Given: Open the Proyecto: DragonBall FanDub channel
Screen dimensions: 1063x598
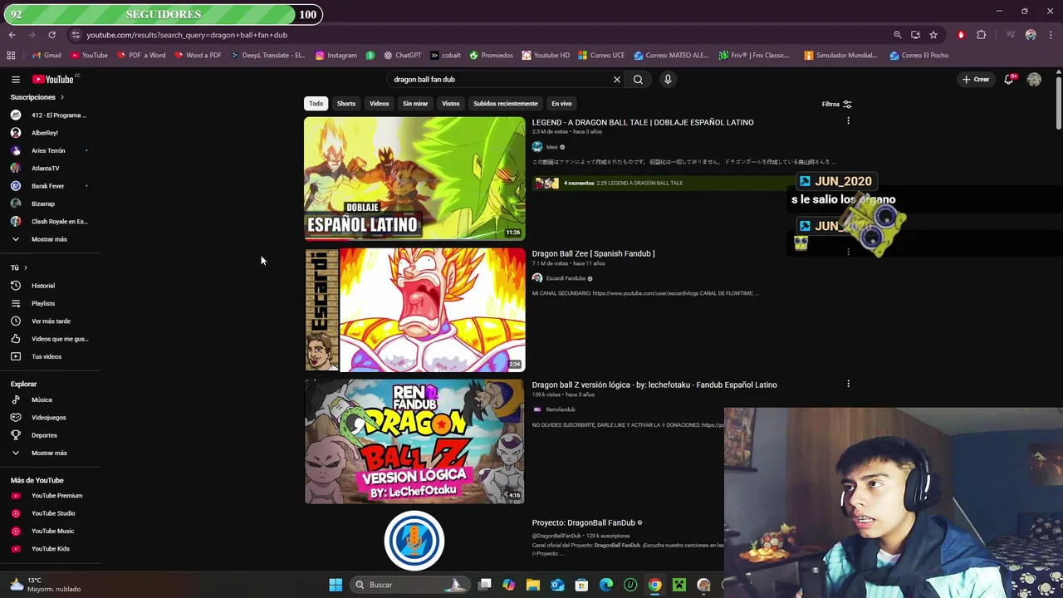Looking at the screenshot, I should click(584, 522).
